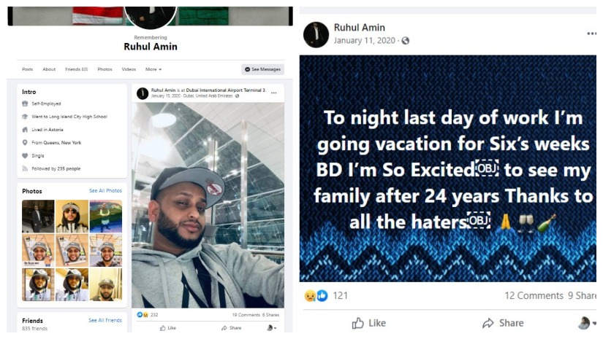This screenshot has height=339, width=603.
Task: Click the See Messages button
Action: tap(262, 69)
